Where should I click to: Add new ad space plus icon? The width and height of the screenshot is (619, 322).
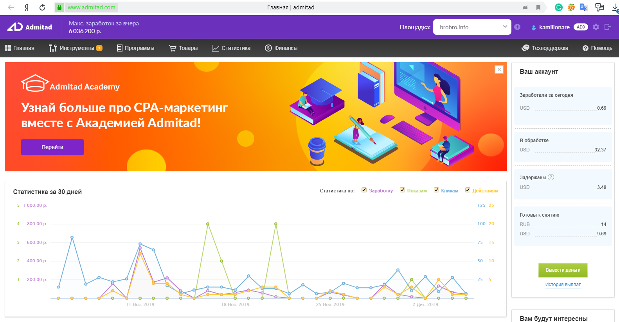pyautogui.click(x=517, y=27)
